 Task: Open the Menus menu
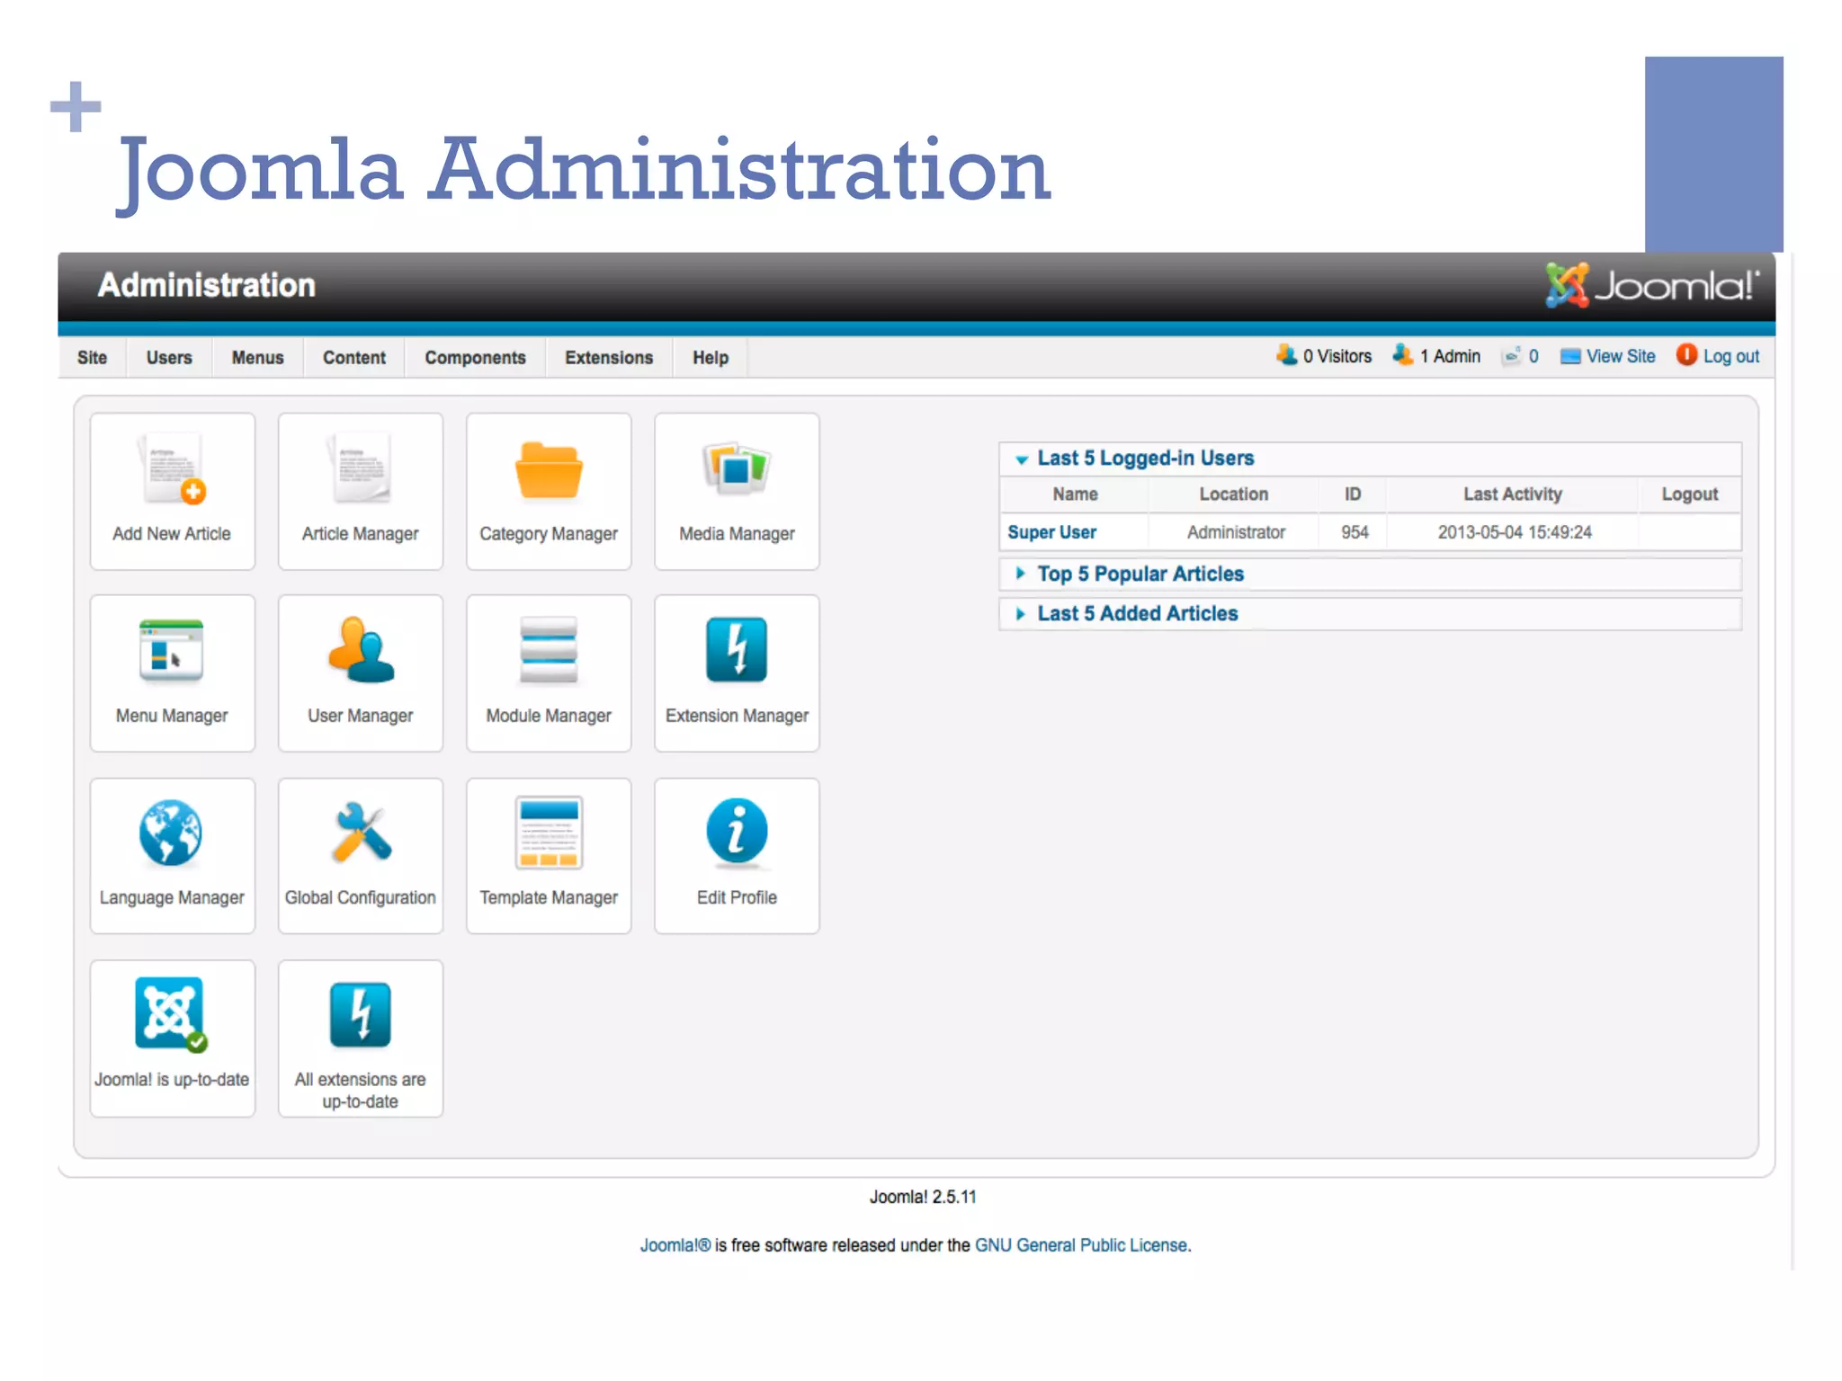(x=257, y=357)
